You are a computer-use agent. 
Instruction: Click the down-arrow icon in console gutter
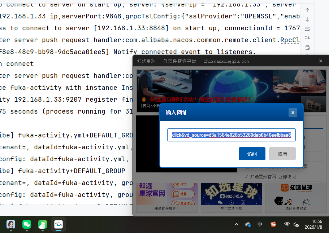(x=307, y=19)
